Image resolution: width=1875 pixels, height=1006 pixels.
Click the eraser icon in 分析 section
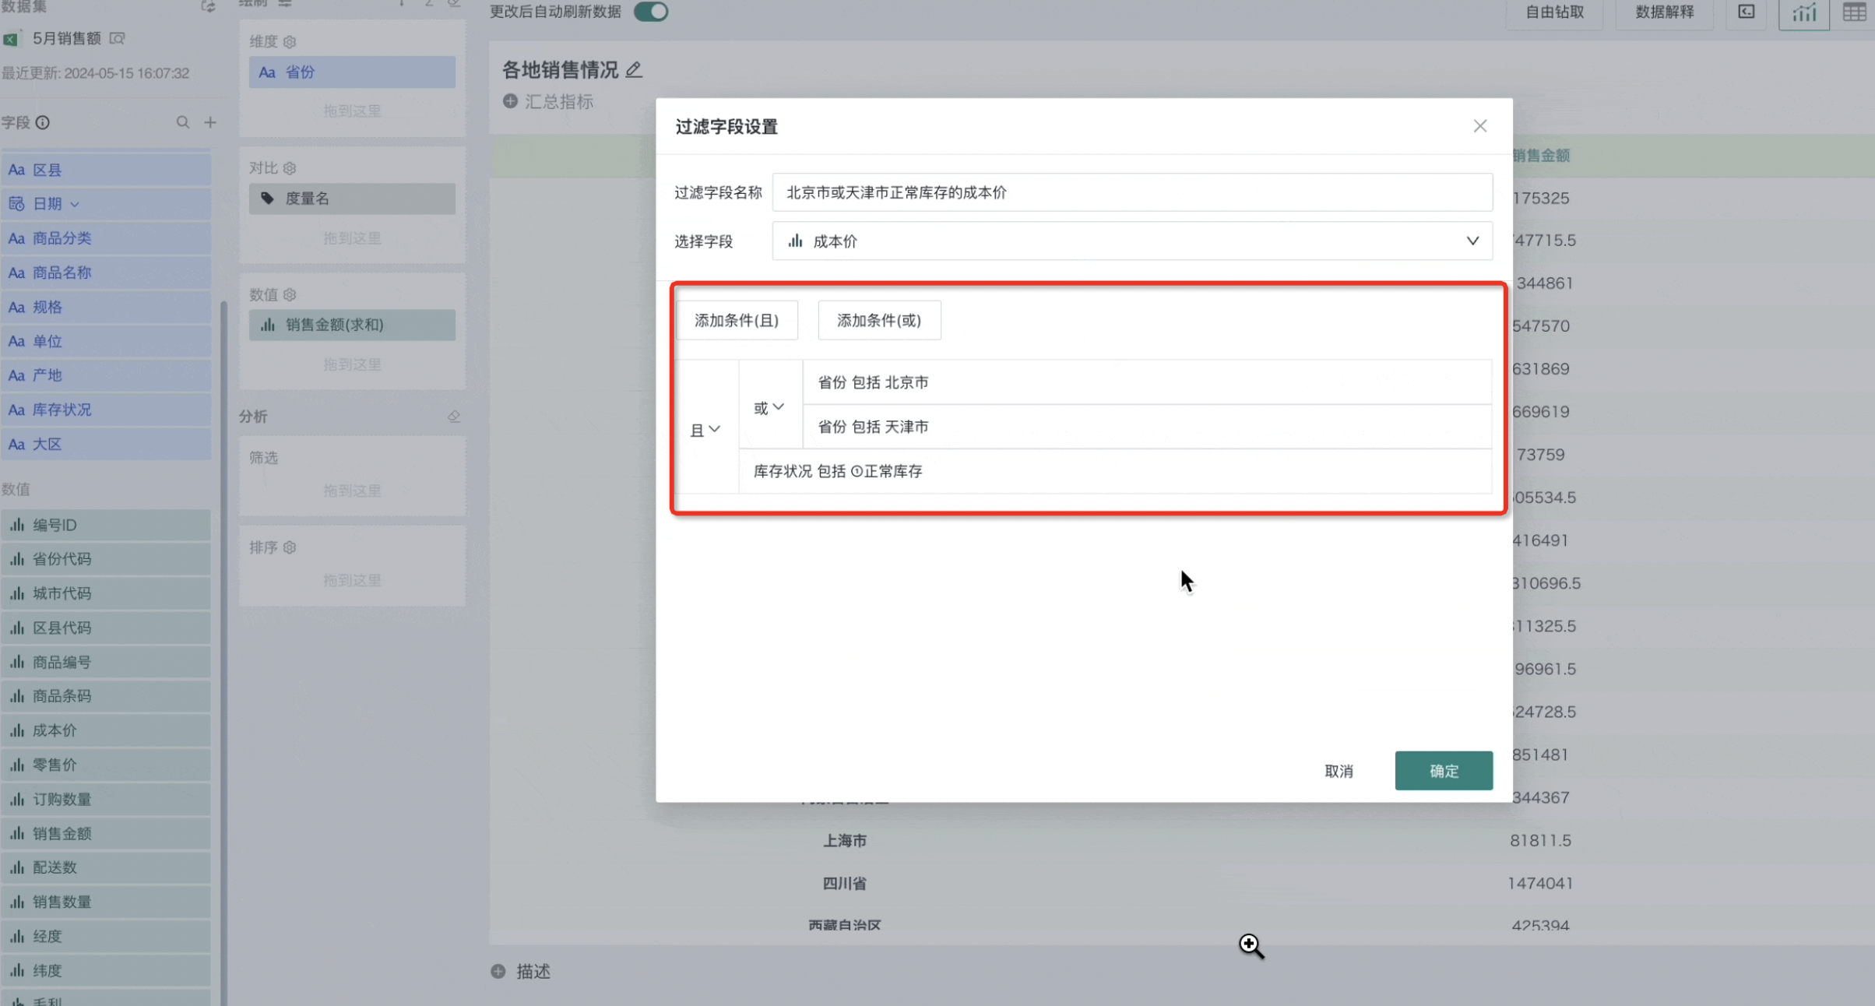point(454,417)
